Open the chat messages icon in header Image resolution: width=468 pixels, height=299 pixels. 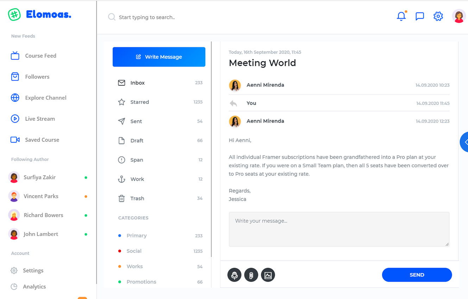(419, 16)
